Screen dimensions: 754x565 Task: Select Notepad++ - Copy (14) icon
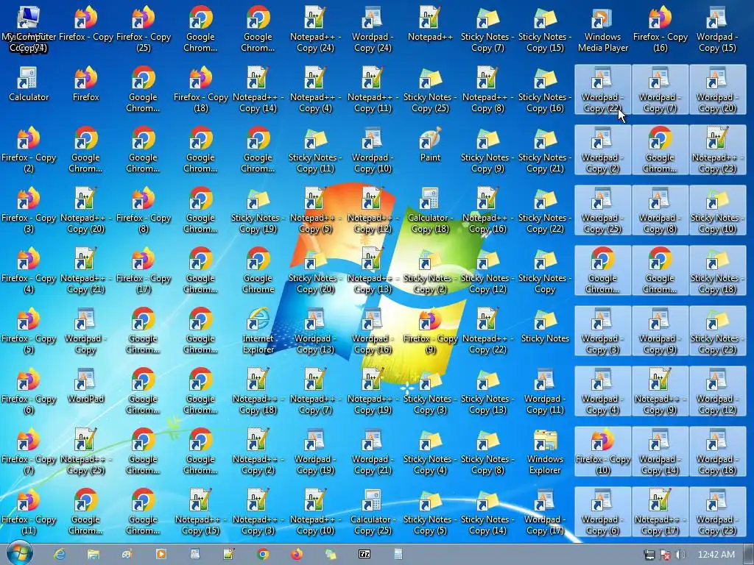point(258,90)
